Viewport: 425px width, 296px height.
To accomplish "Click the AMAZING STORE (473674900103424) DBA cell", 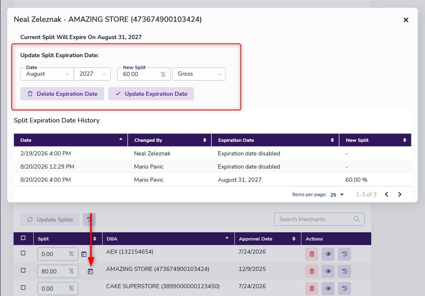I will (x=158, y=269).
